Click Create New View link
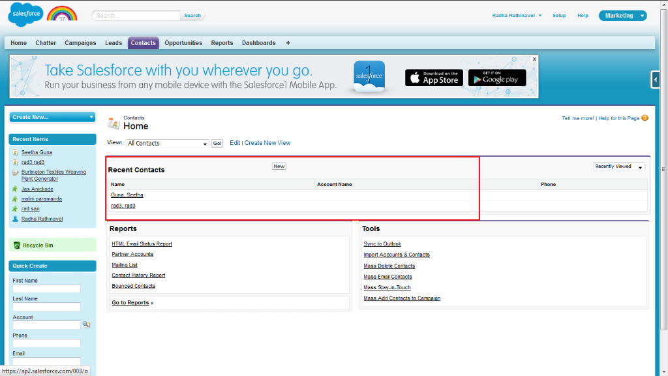 (267, 143)
